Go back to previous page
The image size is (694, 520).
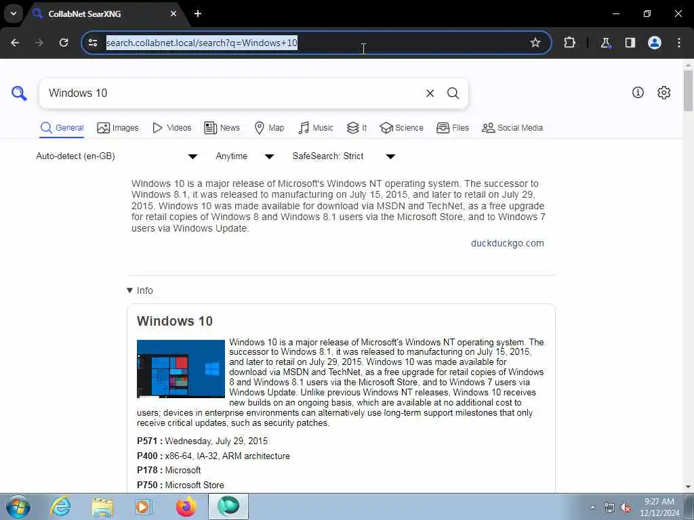click(15, 43)
